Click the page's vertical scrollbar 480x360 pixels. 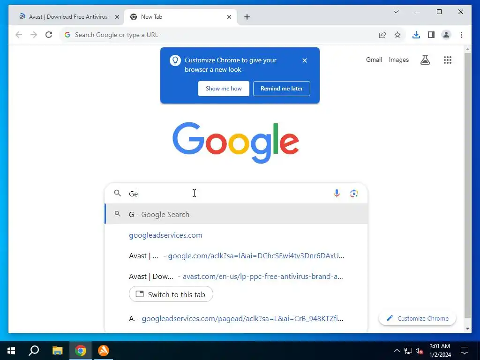[x=467, y=185]
